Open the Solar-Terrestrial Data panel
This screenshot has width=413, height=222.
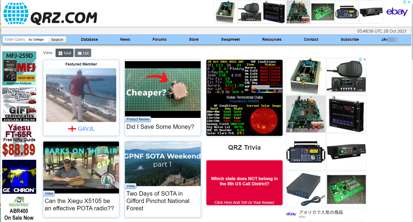pos(244,98)
